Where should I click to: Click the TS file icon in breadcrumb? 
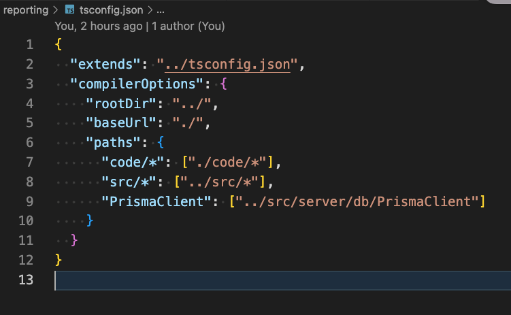coord(69,10)
